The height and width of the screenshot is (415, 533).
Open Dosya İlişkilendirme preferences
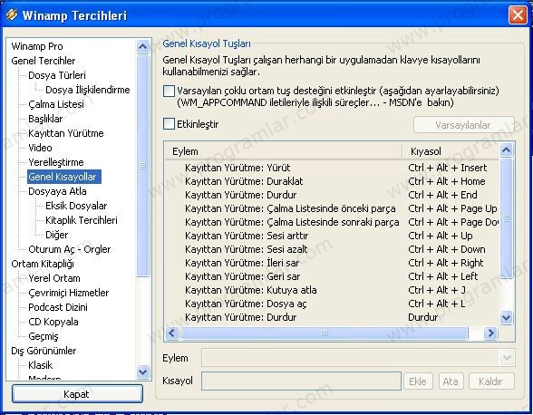coord(88,90)
